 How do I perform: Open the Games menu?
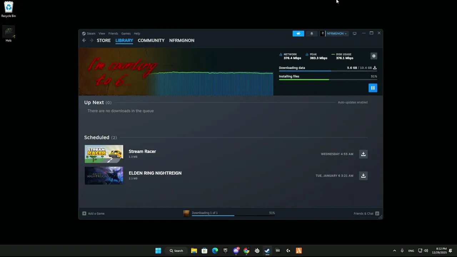point(126,34)
